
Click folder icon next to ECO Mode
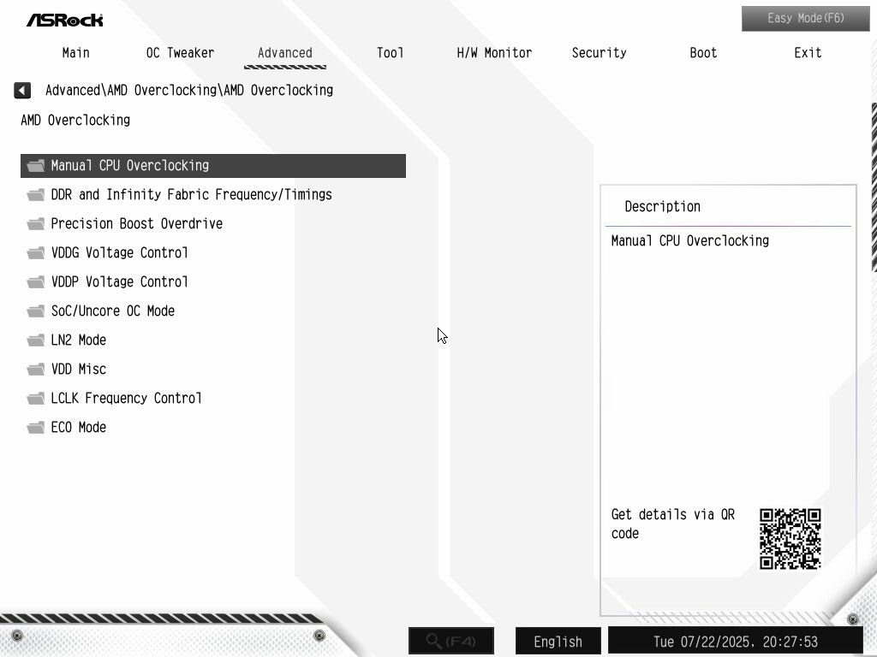(x=36, y=427)
